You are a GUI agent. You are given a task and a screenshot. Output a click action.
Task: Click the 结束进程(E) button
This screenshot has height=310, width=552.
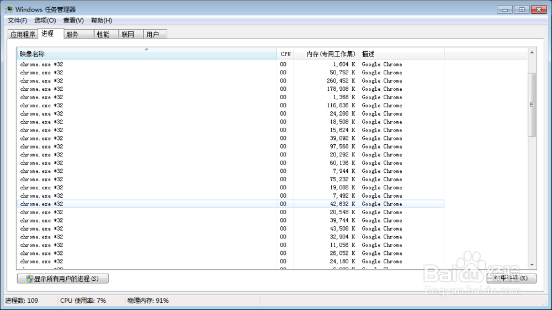pyautogui.click(x=511, y=279)
